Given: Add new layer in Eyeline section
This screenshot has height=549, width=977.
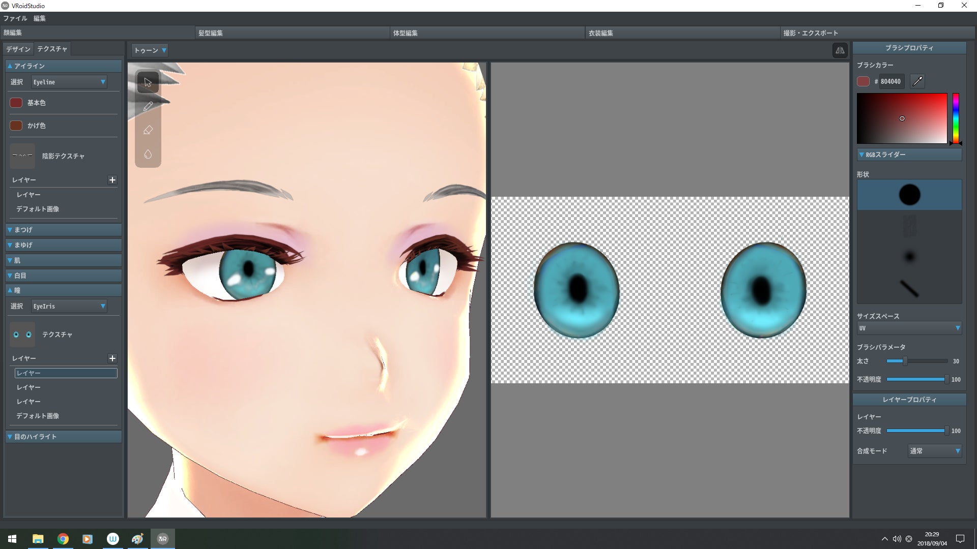Looking at the screenshot, I should (112, 180).
